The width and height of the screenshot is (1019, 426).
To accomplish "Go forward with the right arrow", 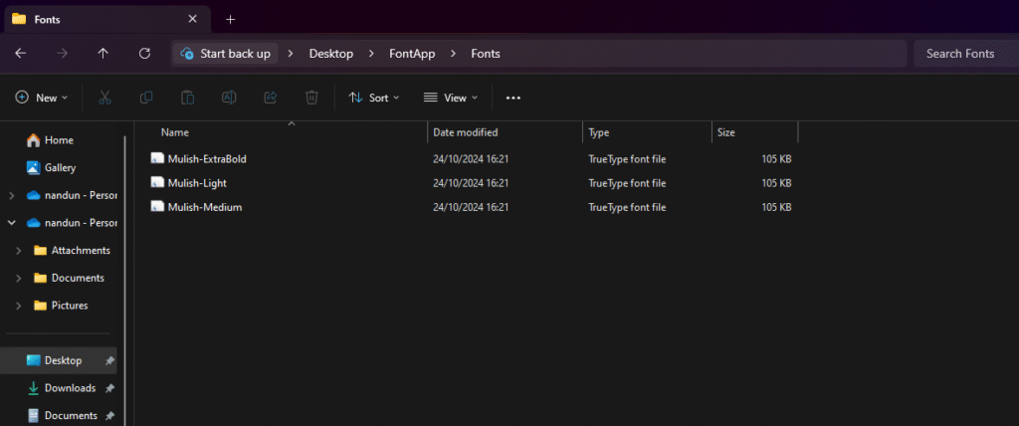I will [62, 54].
